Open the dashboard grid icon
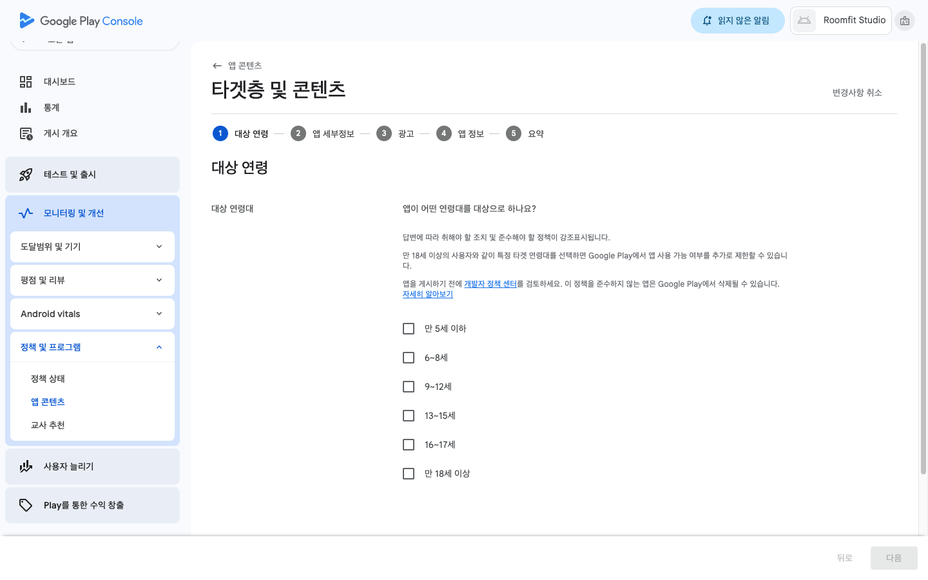Image resolution: width=928 pixels, height=580 pixels. [x=26, y=82]
